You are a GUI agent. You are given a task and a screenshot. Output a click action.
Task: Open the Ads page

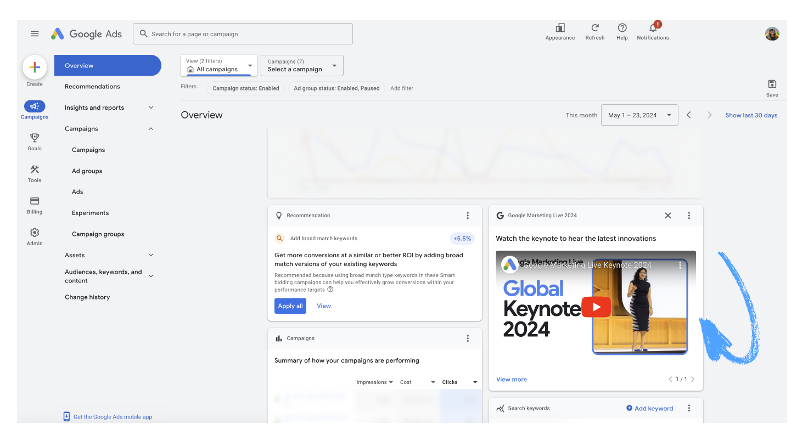point(77,192)
